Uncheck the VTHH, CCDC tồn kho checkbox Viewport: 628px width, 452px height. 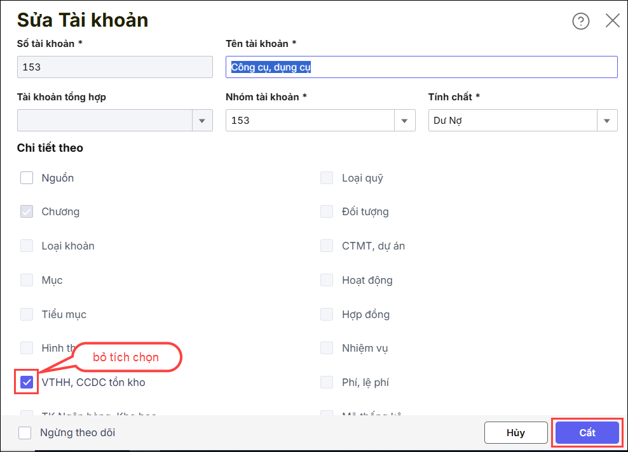tap(27, 382)
